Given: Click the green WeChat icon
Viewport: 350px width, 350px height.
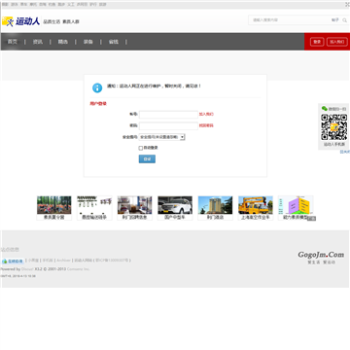Looking at the screenshot, I should click(x=325, y=109).
